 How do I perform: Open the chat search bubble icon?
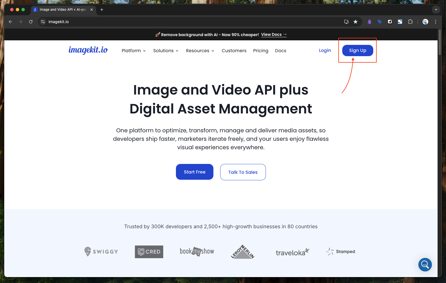tap(425, 265)
